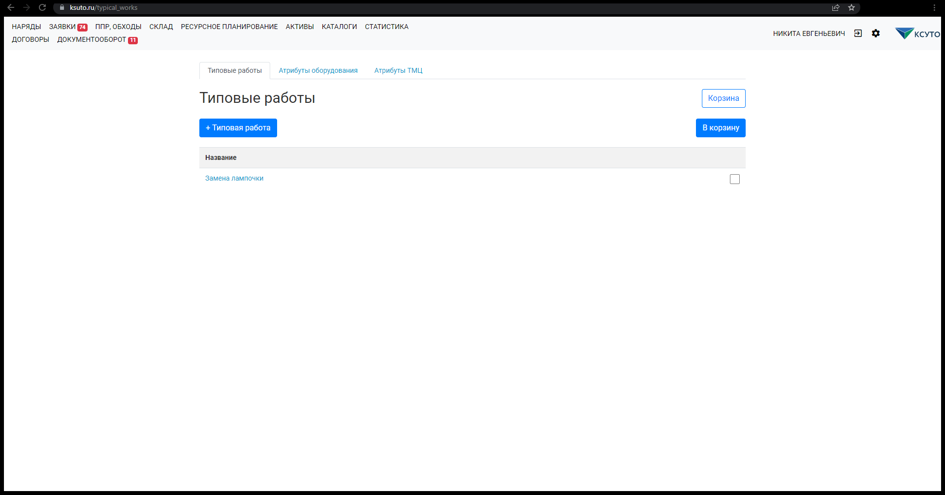This screenshot has height=495, width=945.
Task: Bookmark page with the star icon
Action: (851, 7)
